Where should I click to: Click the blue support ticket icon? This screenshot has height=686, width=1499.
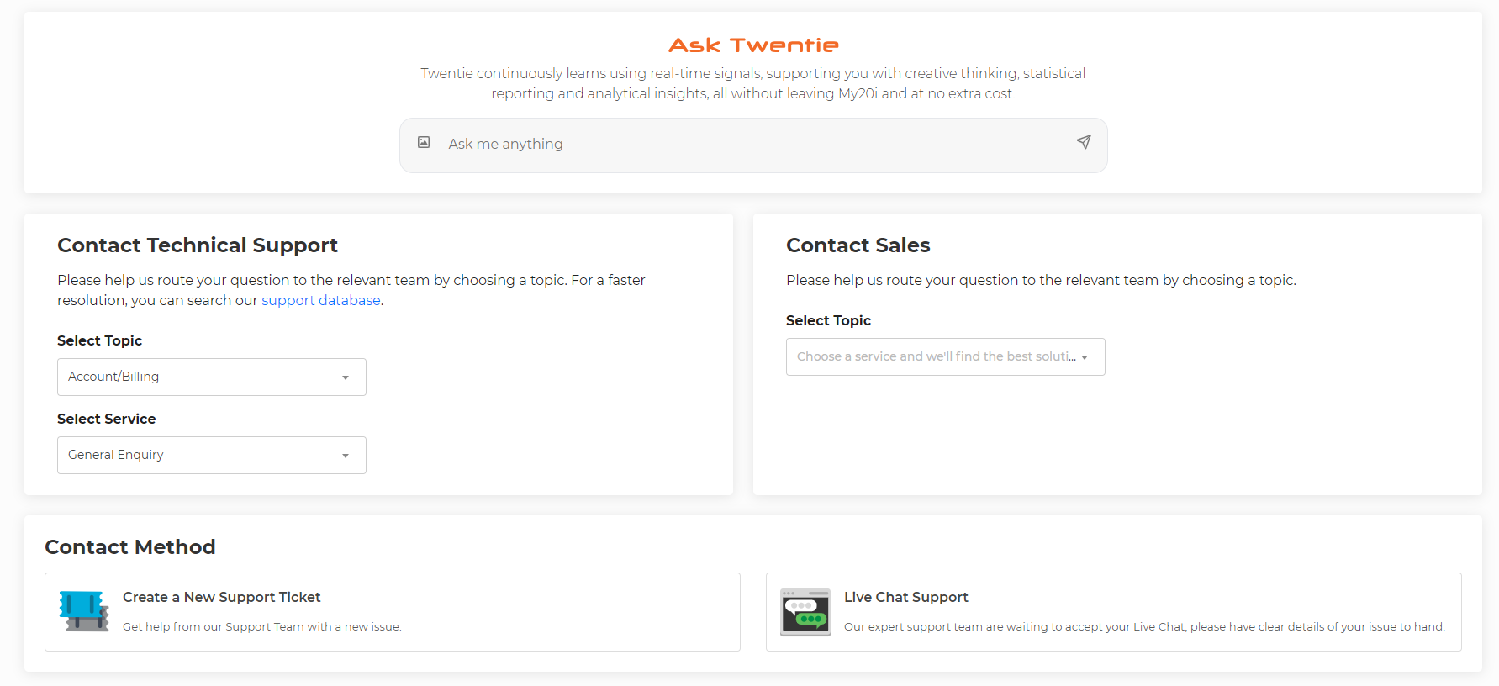click(x=84, y=611)
